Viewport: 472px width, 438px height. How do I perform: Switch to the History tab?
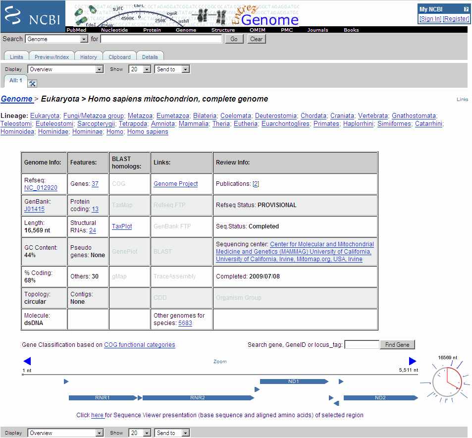(89, 57)
